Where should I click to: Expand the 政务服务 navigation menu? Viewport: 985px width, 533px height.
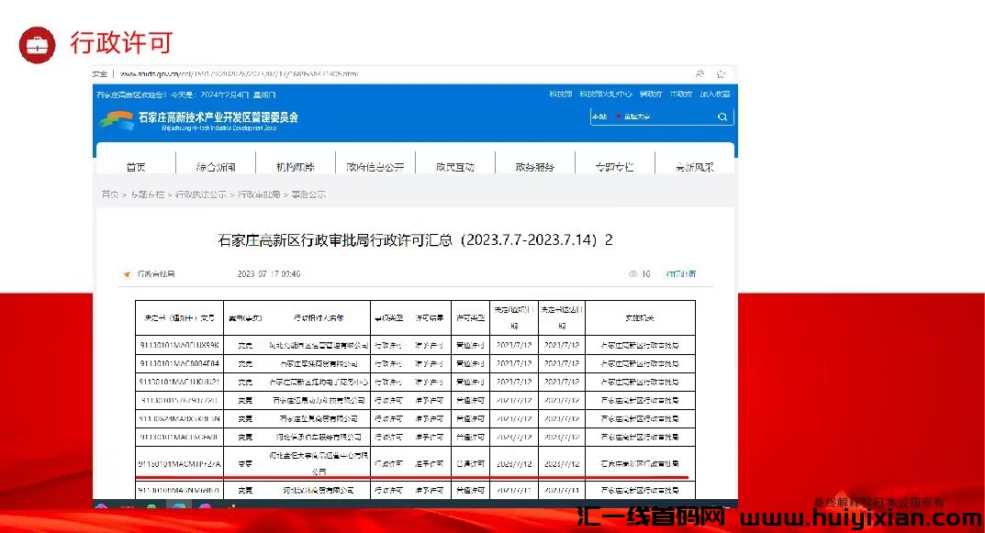pyautogui.click(x=535, y=166)
